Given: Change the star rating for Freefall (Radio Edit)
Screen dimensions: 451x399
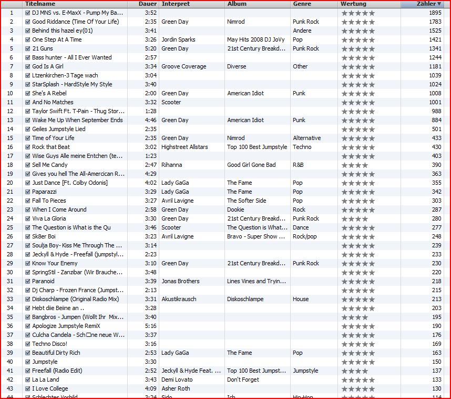Looking at the screenshot, I should click(x=355, y=371).
